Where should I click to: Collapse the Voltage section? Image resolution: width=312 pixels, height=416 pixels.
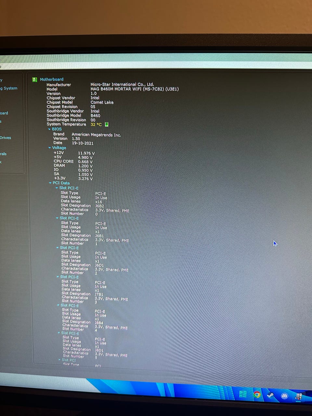(x=50, y=148)
